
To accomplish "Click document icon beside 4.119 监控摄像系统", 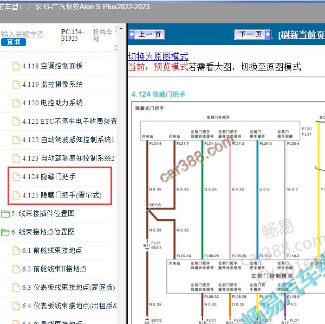I will tap(16, 85).
